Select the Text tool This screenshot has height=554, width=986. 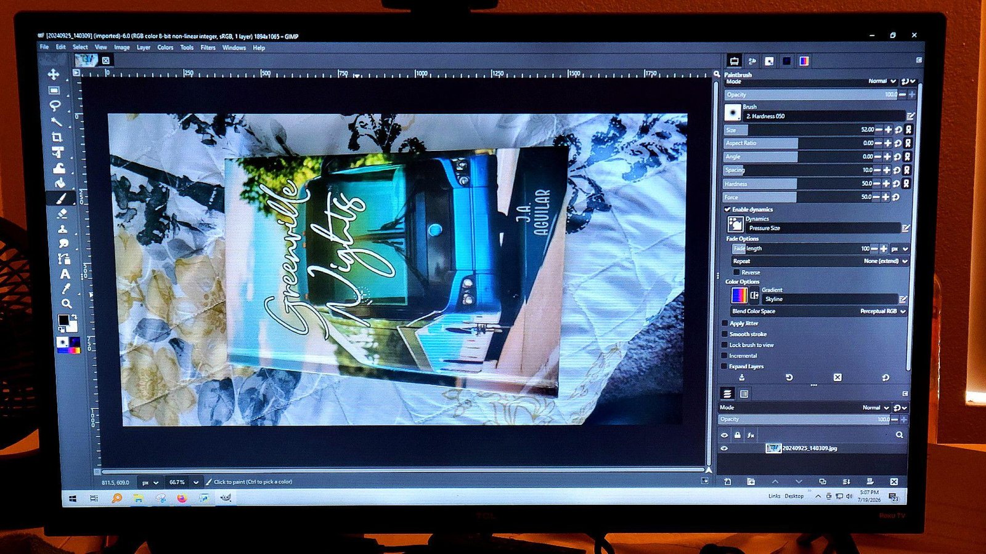click(65, 274)
